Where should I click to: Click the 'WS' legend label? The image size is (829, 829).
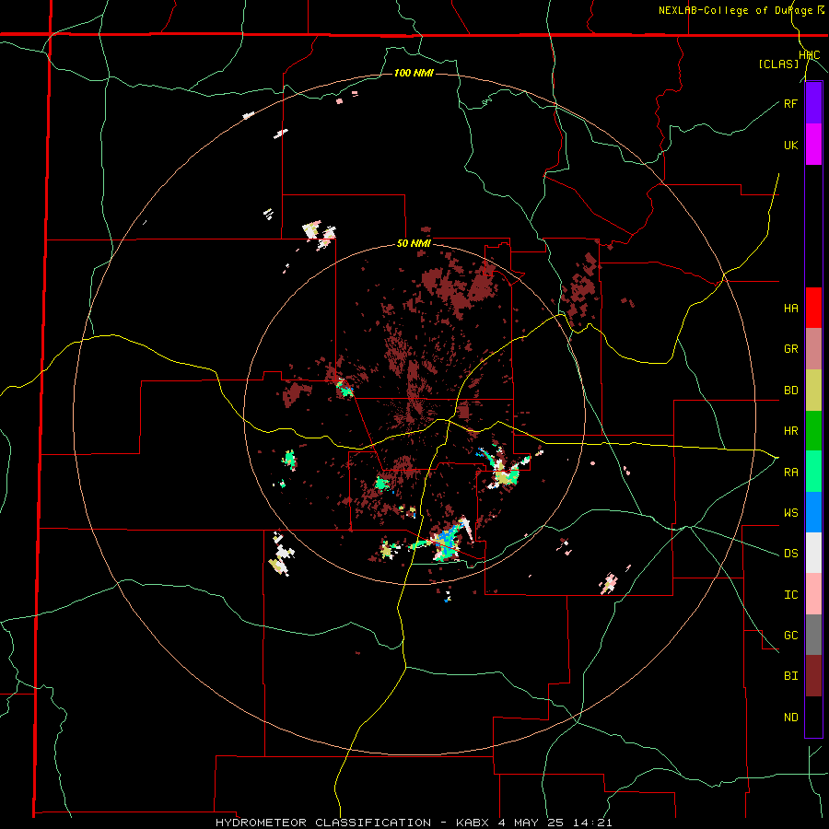point(790,512)
